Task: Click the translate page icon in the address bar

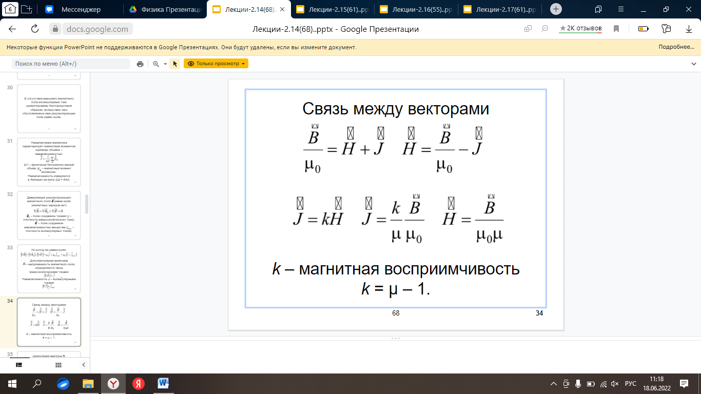Action: click(528, 29)
